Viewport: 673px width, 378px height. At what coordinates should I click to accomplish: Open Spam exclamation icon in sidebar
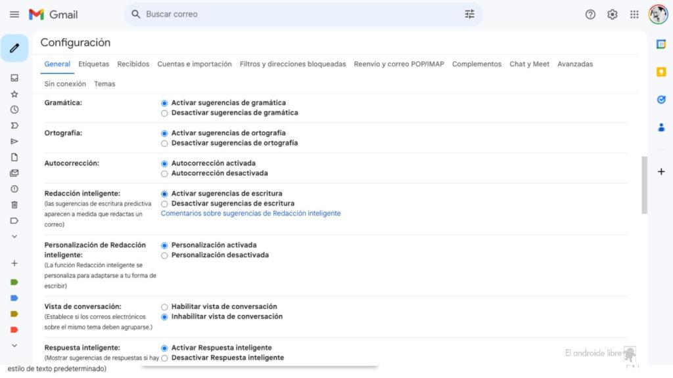[14, 189]
